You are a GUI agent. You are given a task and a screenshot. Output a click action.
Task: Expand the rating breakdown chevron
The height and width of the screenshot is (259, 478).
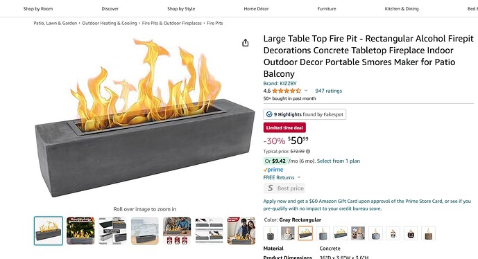pos(306,91)
